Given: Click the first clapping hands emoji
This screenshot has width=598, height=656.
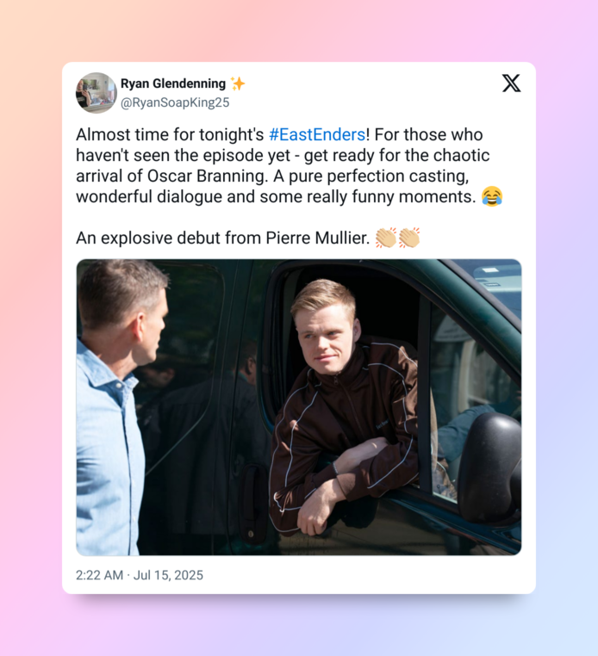Looking at the screenshot, I should pyautogui.click(x=386, y=238).
